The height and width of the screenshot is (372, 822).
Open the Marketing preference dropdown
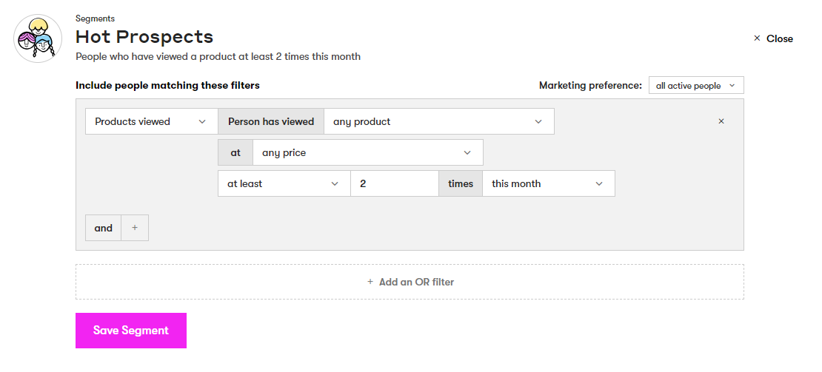tap(695, 86)
